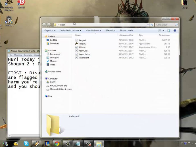Select the steam_fucker file icon
The width and height of the screenshot is (196, 147).
pos(76,54)
